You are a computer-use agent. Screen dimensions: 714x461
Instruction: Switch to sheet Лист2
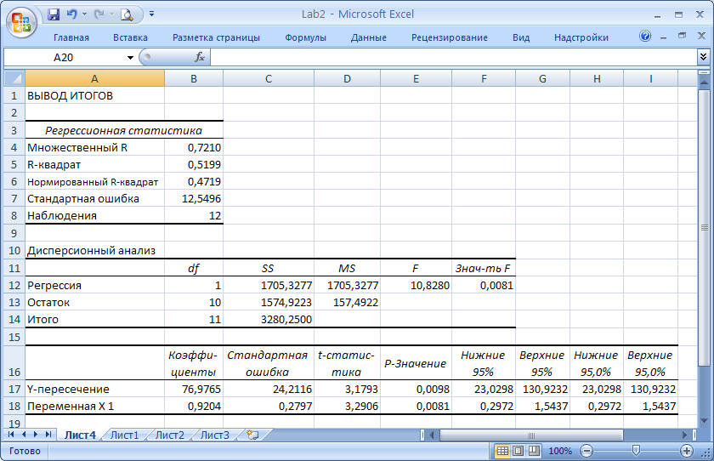169,435
